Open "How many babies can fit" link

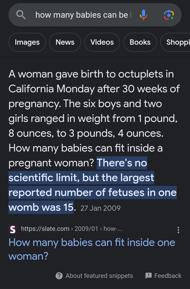click(92, 249)
